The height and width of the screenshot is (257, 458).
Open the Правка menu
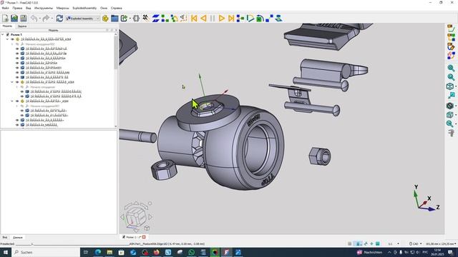click(x=17, y=8)
